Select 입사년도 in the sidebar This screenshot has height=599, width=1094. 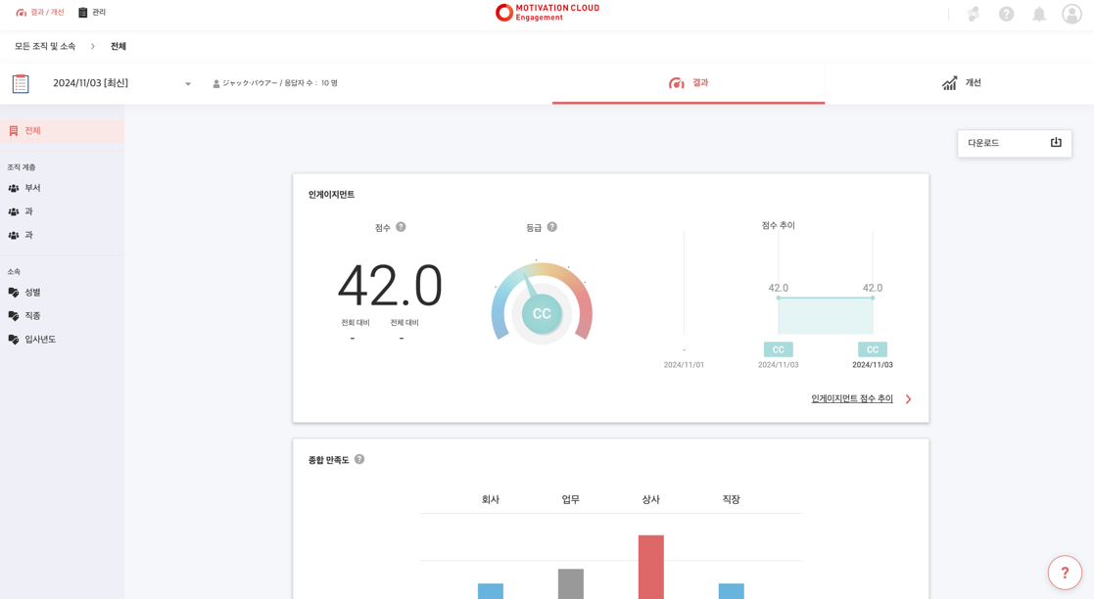[x=40, y=340]
